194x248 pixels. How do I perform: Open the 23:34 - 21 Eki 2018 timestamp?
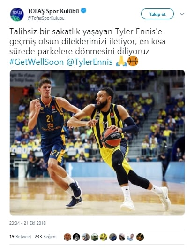click(28, 223)
